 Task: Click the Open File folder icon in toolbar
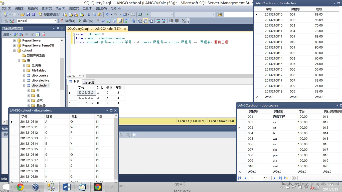tap(23, 14)
